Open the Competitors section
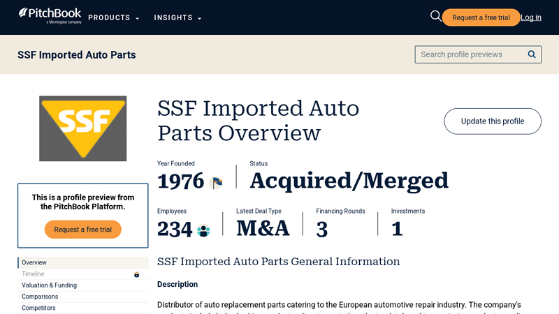Viewport: 559px width, 314px height. [83, 308]
